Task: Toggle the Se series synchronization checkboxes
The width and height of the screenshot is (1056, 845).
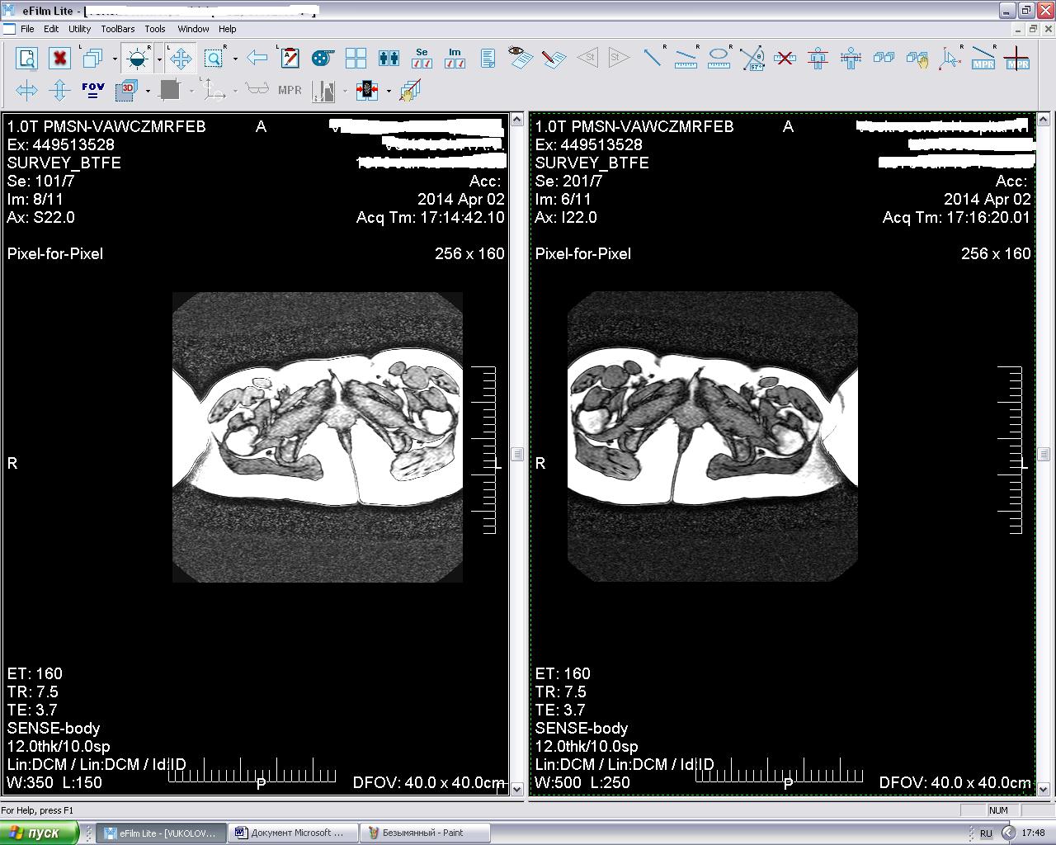Action: tap(422, 58)
